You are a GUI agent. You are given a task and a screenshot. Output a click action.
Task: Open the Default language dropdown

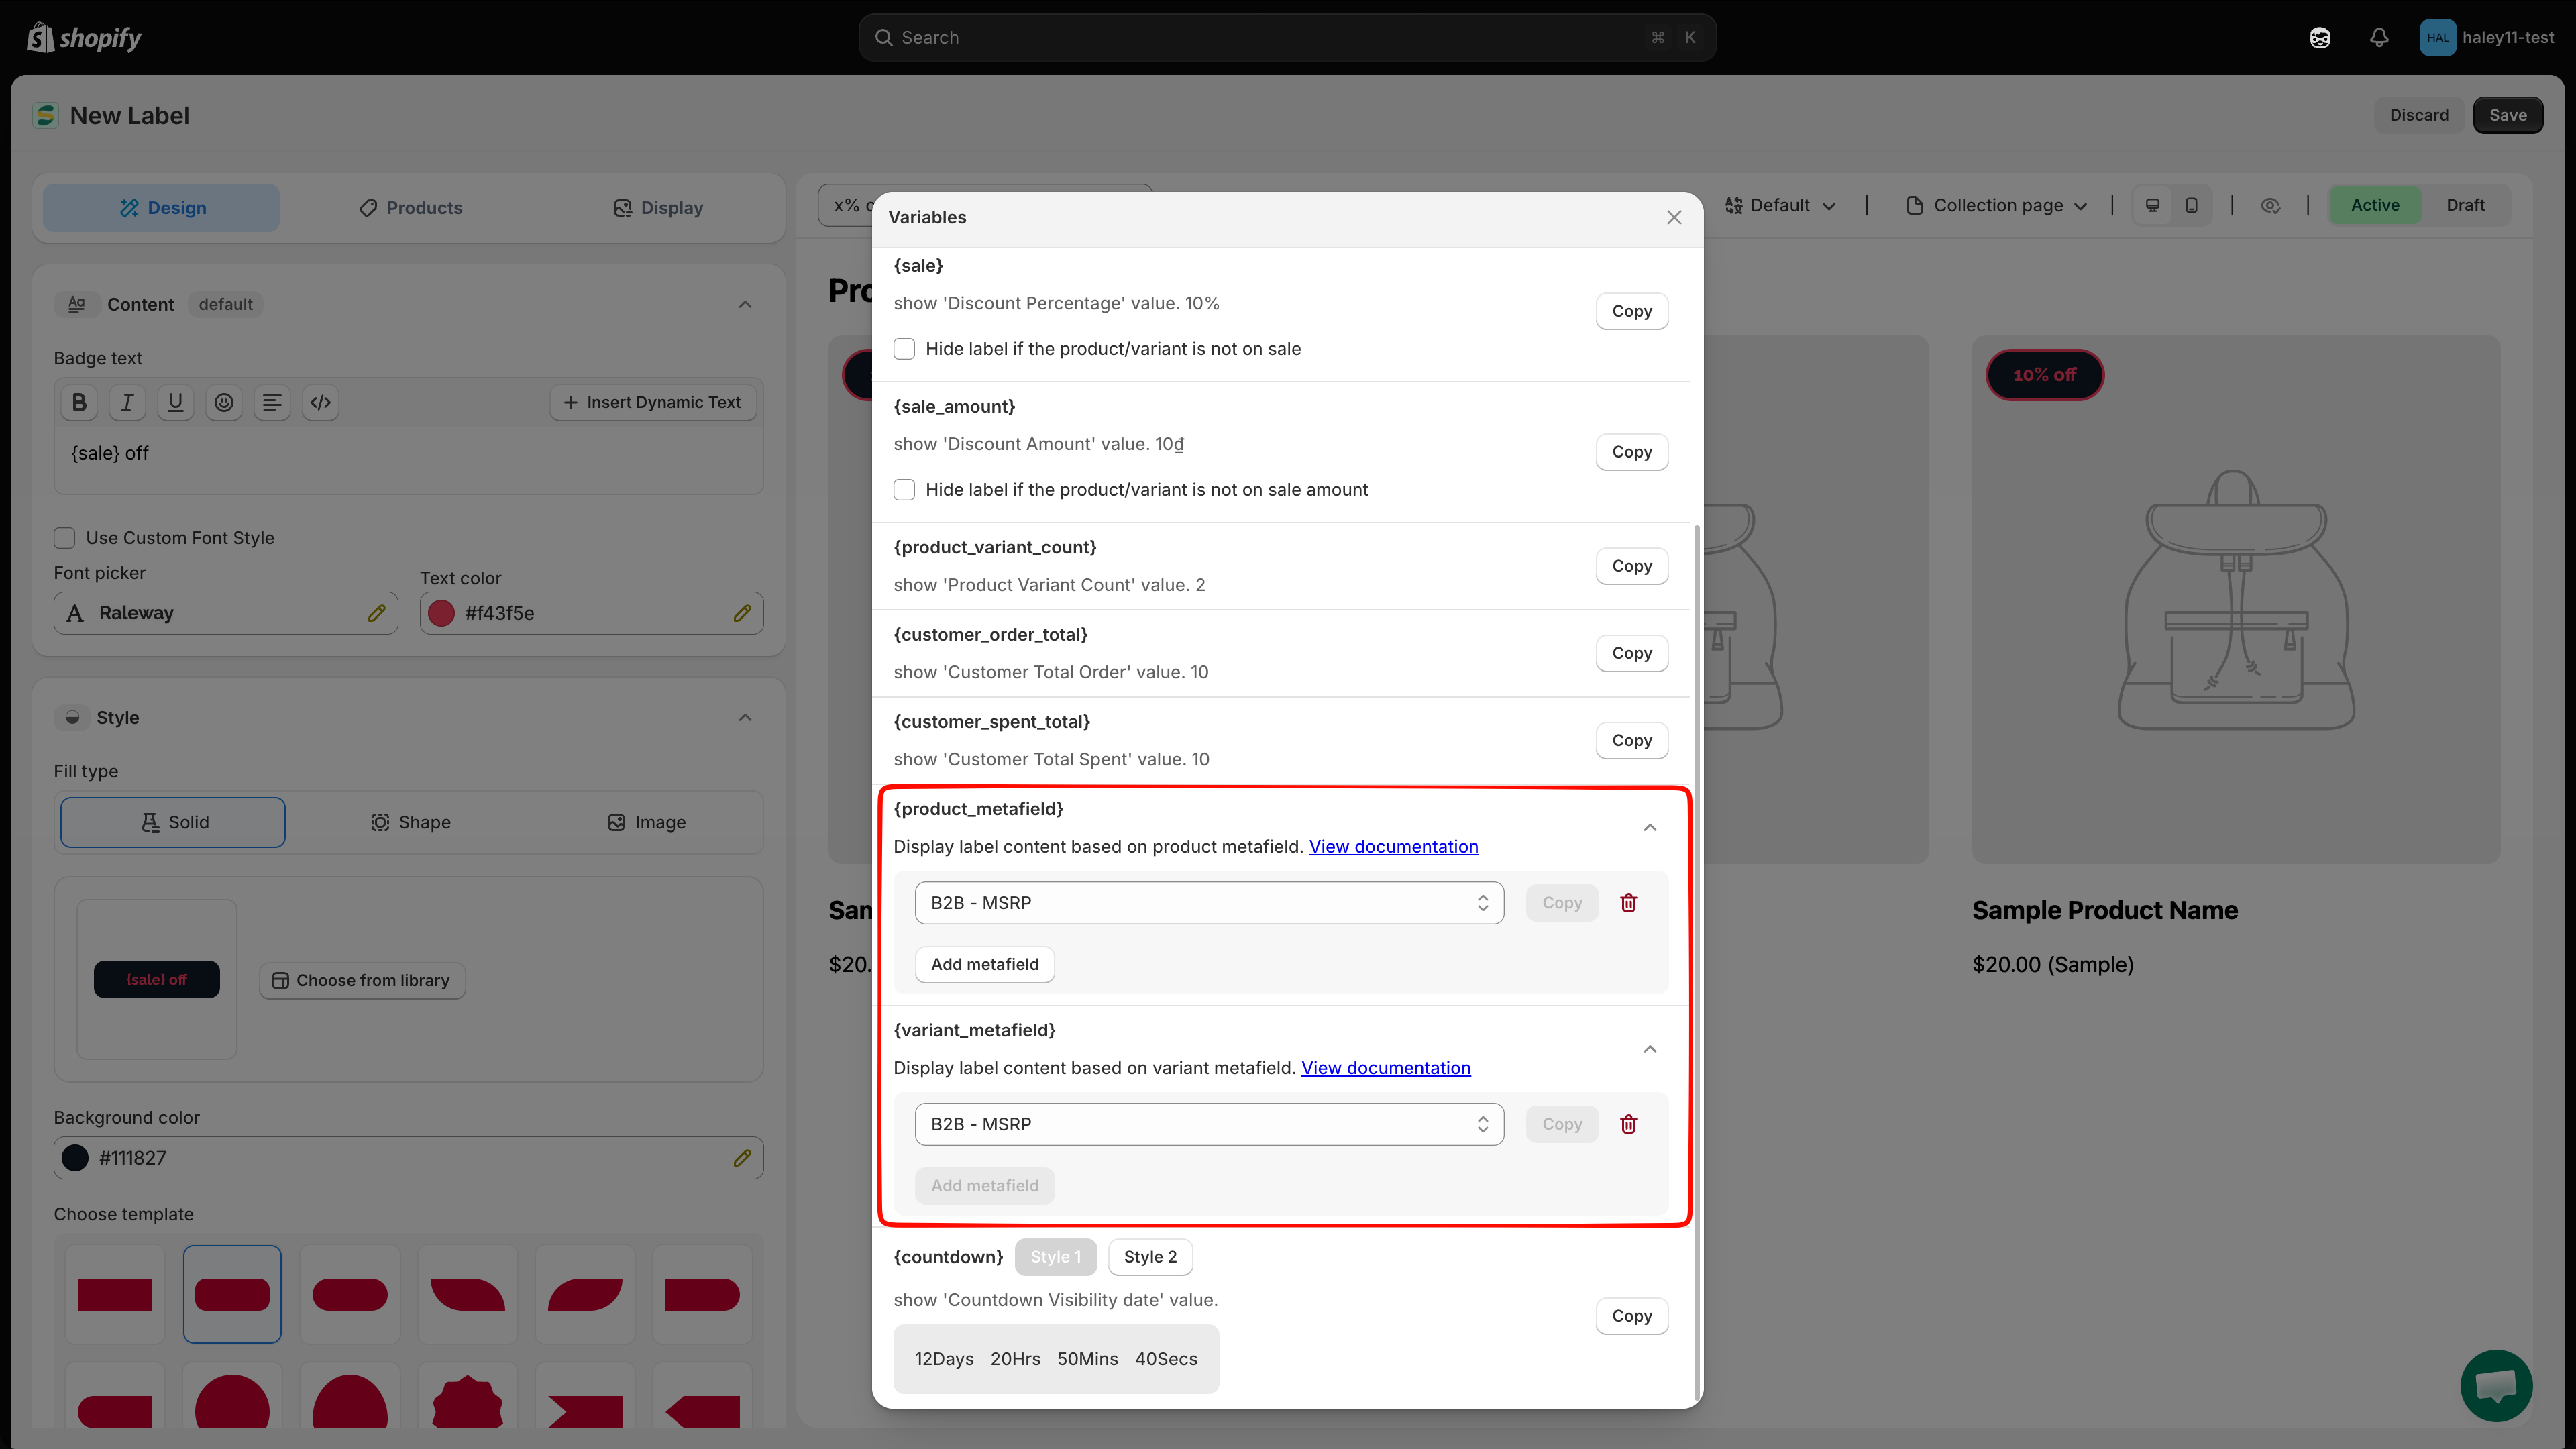pyautogui.click(x=1780, y=205)
